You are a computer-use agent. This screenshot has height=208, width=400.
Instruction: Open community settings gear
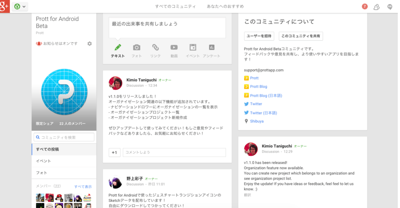89,43
